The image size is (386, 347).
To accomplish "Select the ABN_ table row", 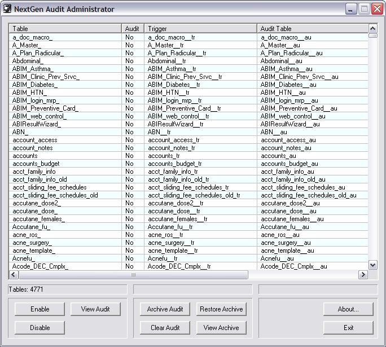I will click(188, 132).
